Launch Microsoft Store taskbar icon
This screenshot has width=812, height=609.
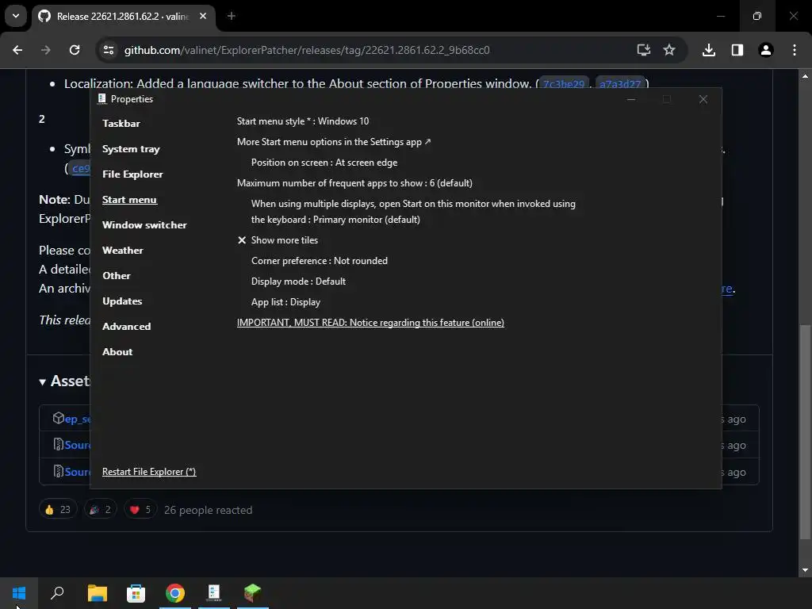pyautogui.click(x=136, y=593)
